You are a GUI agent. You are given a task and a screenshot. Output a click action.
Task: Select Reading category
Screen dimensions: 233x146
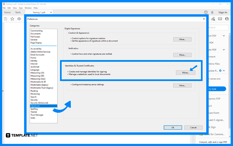[x=34, y=91]
